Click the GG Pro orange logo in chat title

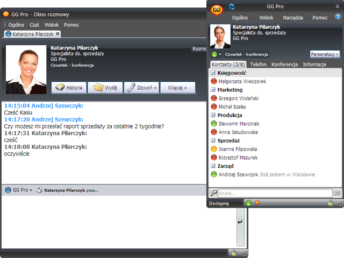6,15
